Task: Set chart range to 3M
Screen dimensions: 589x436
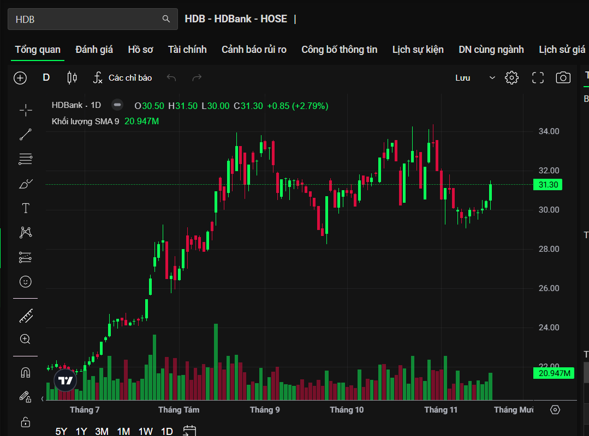Action: click(x=102, y=431)
